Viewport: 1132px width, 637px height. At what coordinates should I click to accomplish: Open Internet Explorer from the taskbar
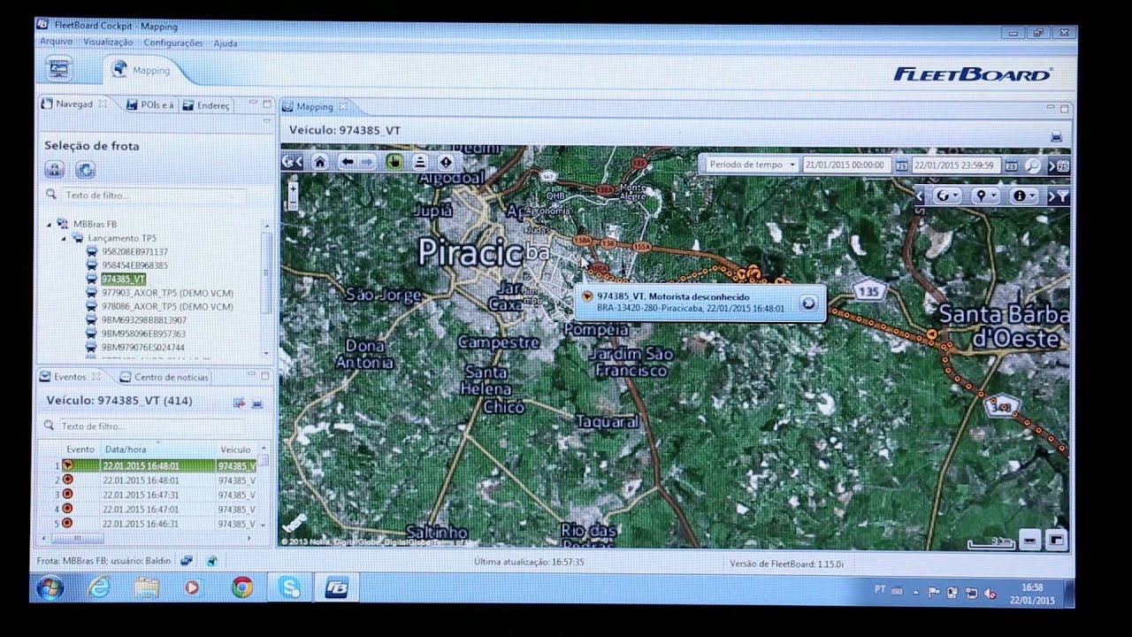click(99, 587)
